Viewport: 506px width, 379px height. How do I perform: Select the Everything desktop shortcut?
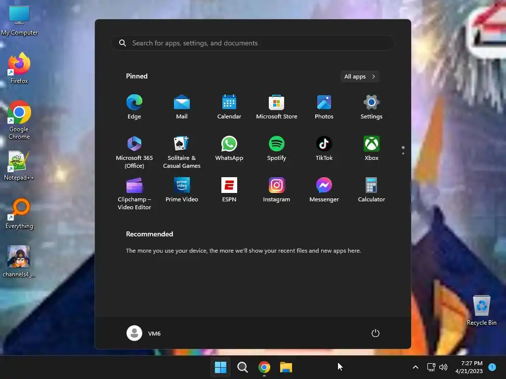(x=19, y=214)
